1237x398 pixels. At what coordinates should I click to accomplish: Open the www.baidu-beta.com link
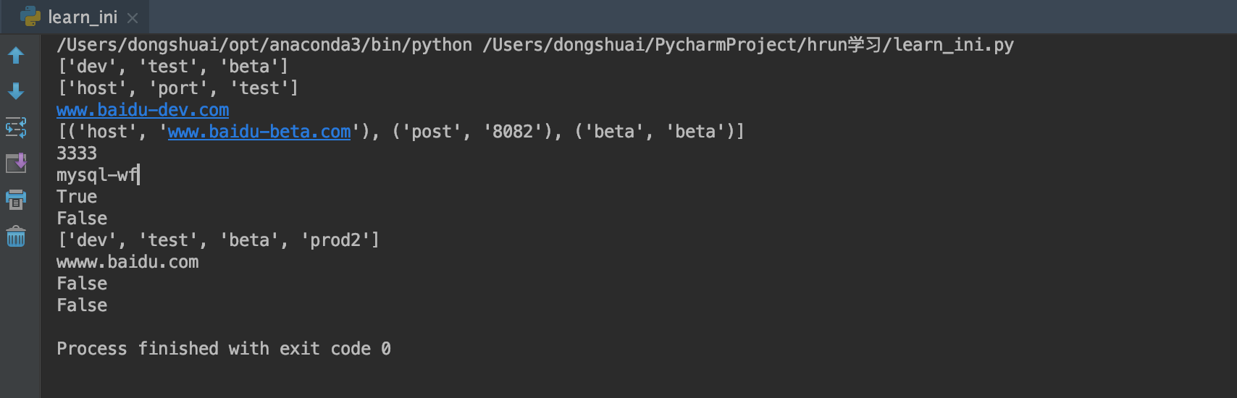pyautogui.click(x=259, y=132)
